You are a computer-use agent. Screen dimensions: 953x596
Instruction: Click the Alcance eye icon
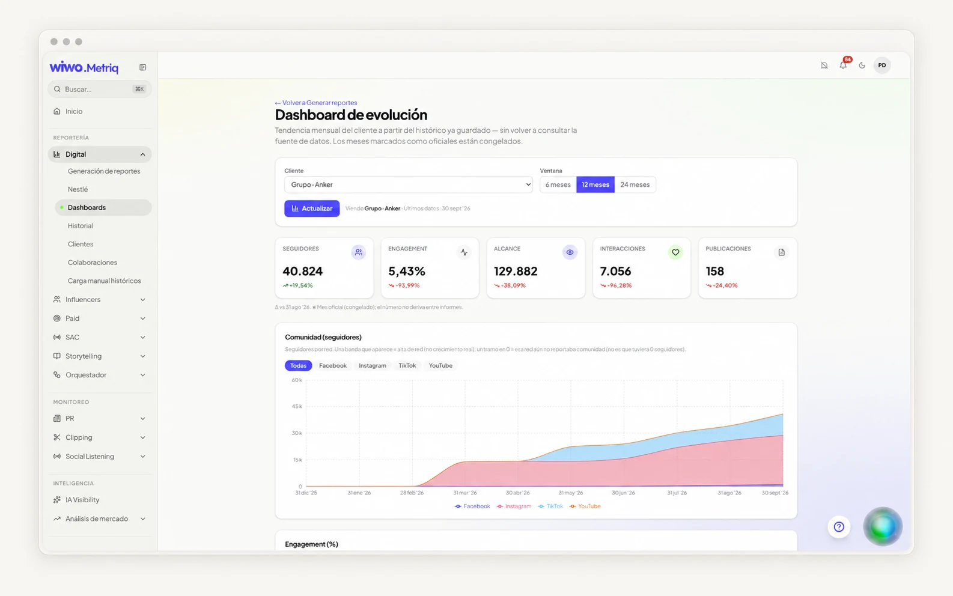pyautogui.click(x=570, y=252)
